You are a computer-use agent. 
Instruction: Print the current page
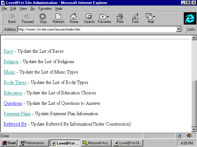point(120,18)
